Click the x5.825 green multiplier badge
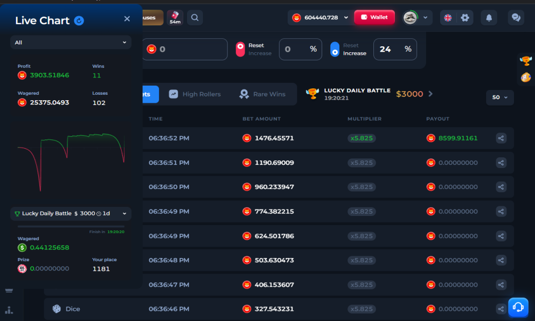Screen dimensions: 535x321 click(x=362, y=138)
